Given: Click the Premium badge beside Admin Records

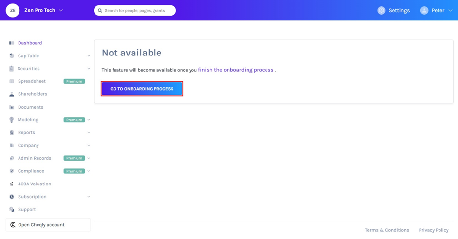Looking at the screenshot, I should (75, 158).
